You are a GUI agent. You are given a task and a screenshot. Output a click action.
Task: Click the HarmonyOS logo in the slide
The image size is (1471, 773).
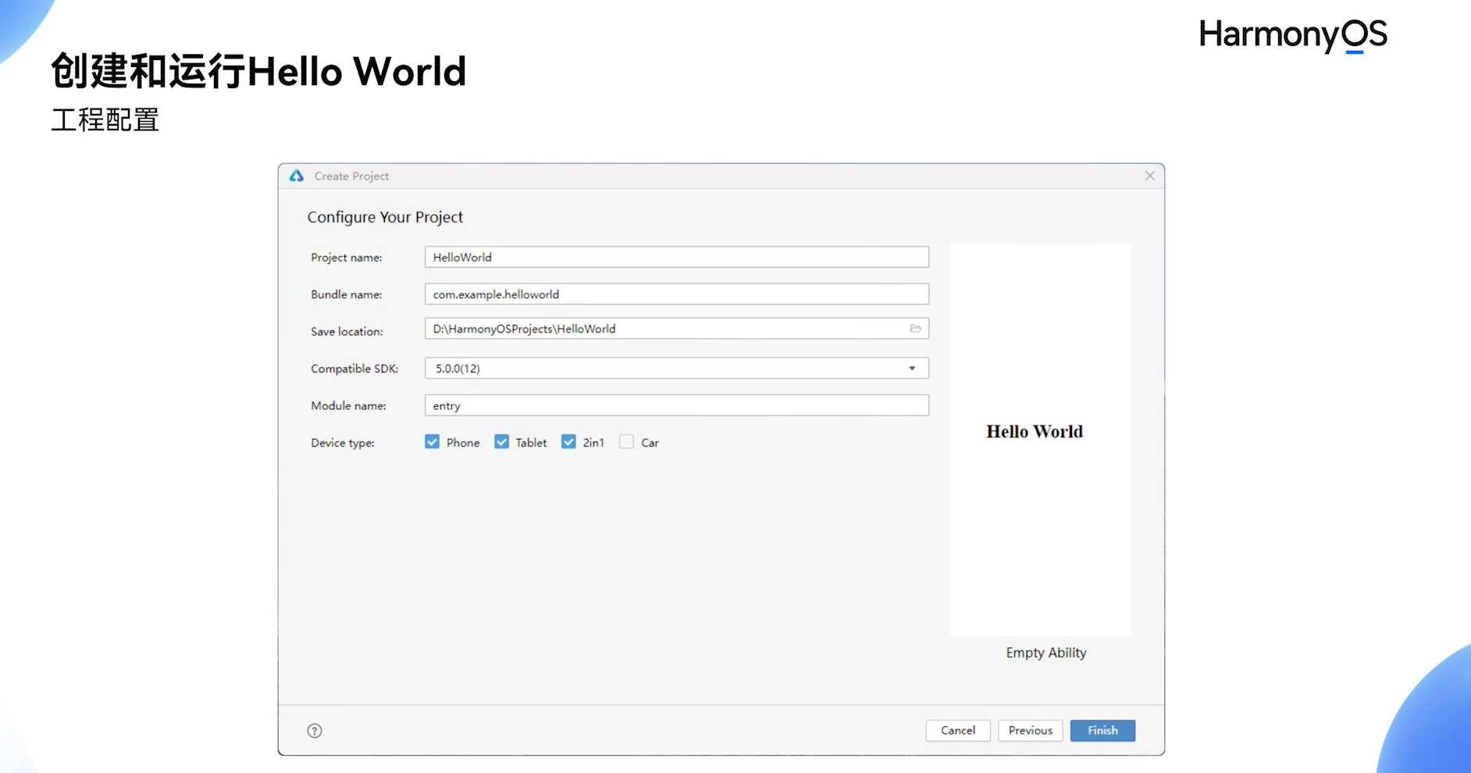(x=1293, y=35)
